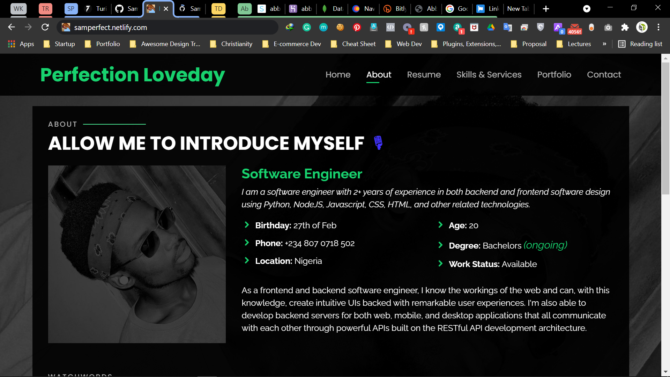Open the Lectures bookmarks folder

coord(574,44)
